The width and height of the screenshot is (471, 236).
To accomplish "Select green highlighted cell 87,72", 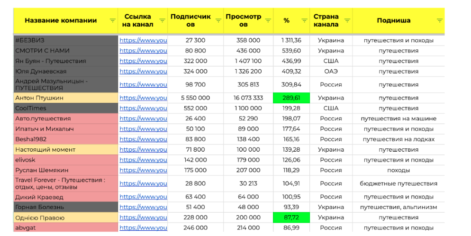I will 291,218.
